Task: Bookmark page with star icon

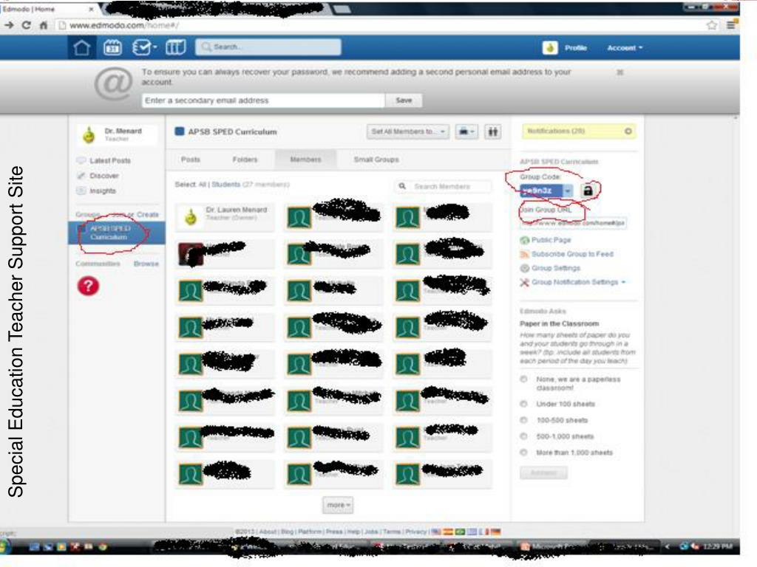Action: [x=712, y=25]
